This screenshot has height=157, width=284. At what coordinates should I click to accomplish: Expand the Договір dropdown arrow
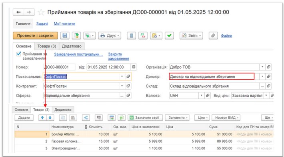click(x=262, y=77)
